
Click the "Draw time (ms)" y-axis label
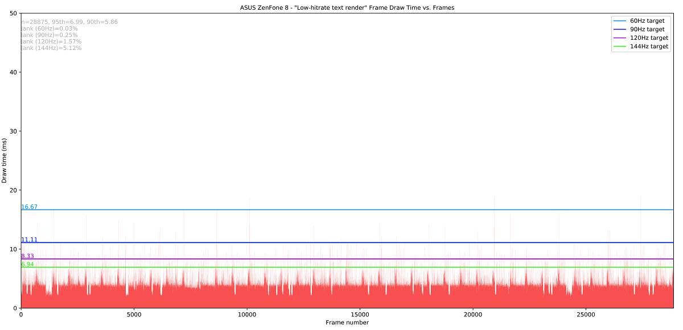(x=5, y=161)
